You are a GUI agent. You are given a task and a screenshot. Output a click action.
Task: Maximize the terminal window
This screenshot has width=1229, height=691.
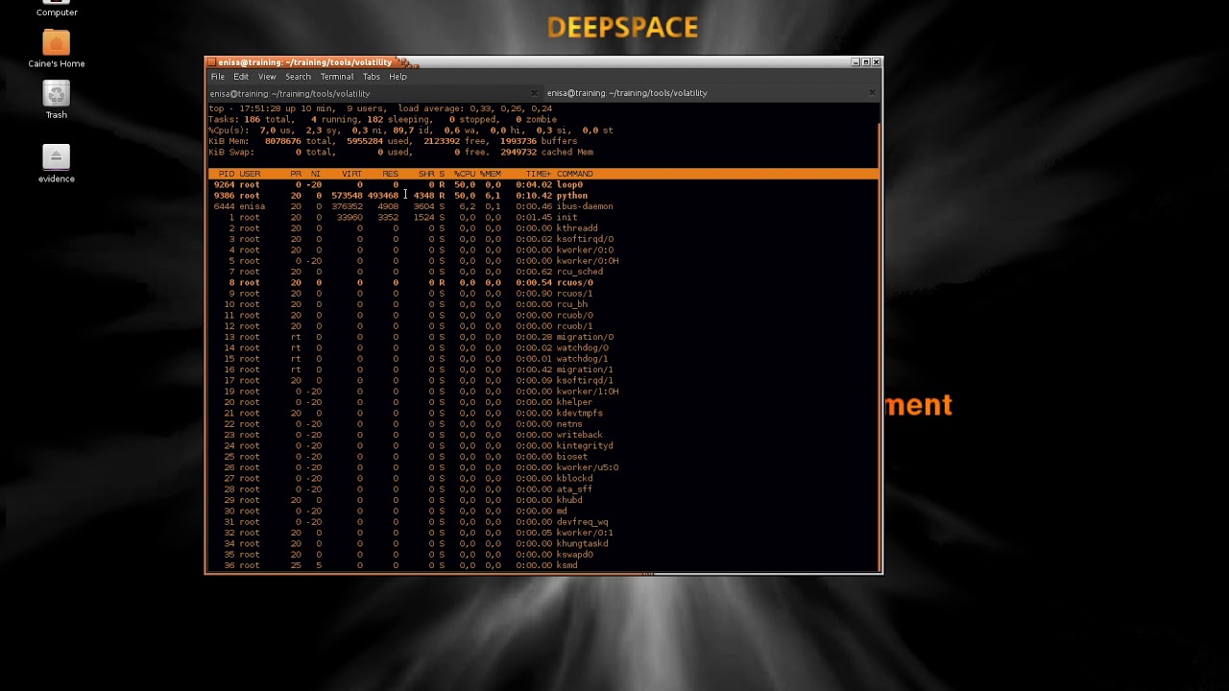[x=865, y=62]
